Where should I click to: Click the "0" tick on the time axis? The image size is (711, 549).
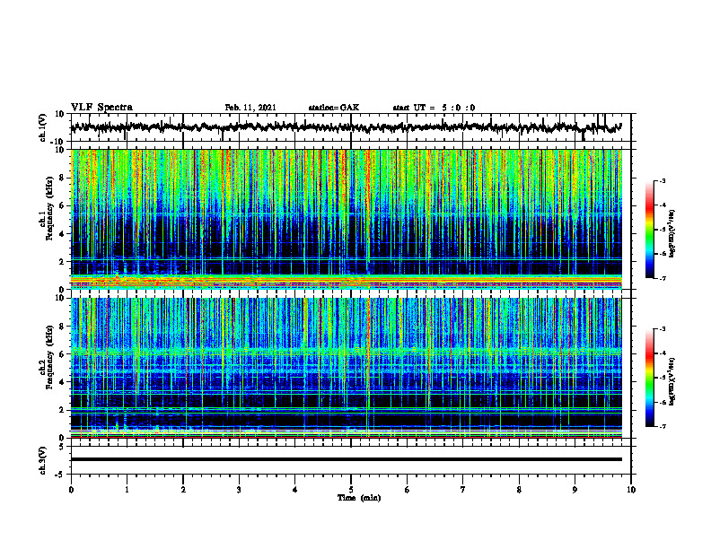tap(71, 490)
